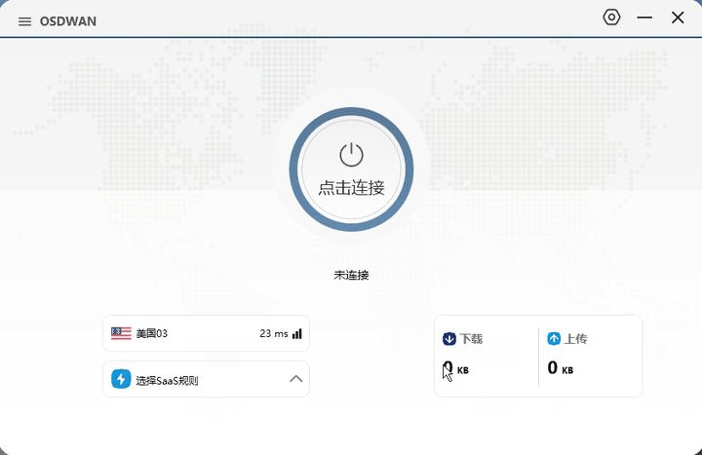This screenshot has height=455, width=702.
Task: Minimize the OSDWAN window
Action: point(644,18)
